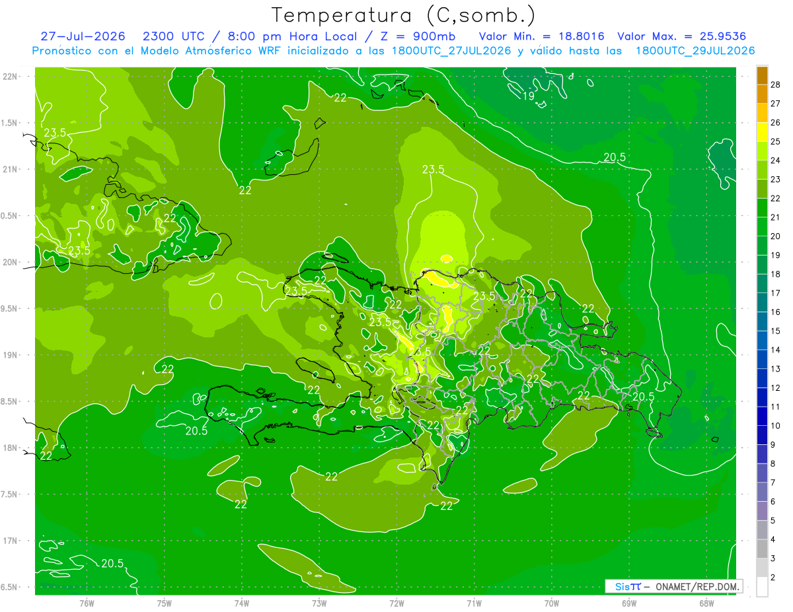
Task: Click the colorbar label '28'
Action: click(776, 84)
